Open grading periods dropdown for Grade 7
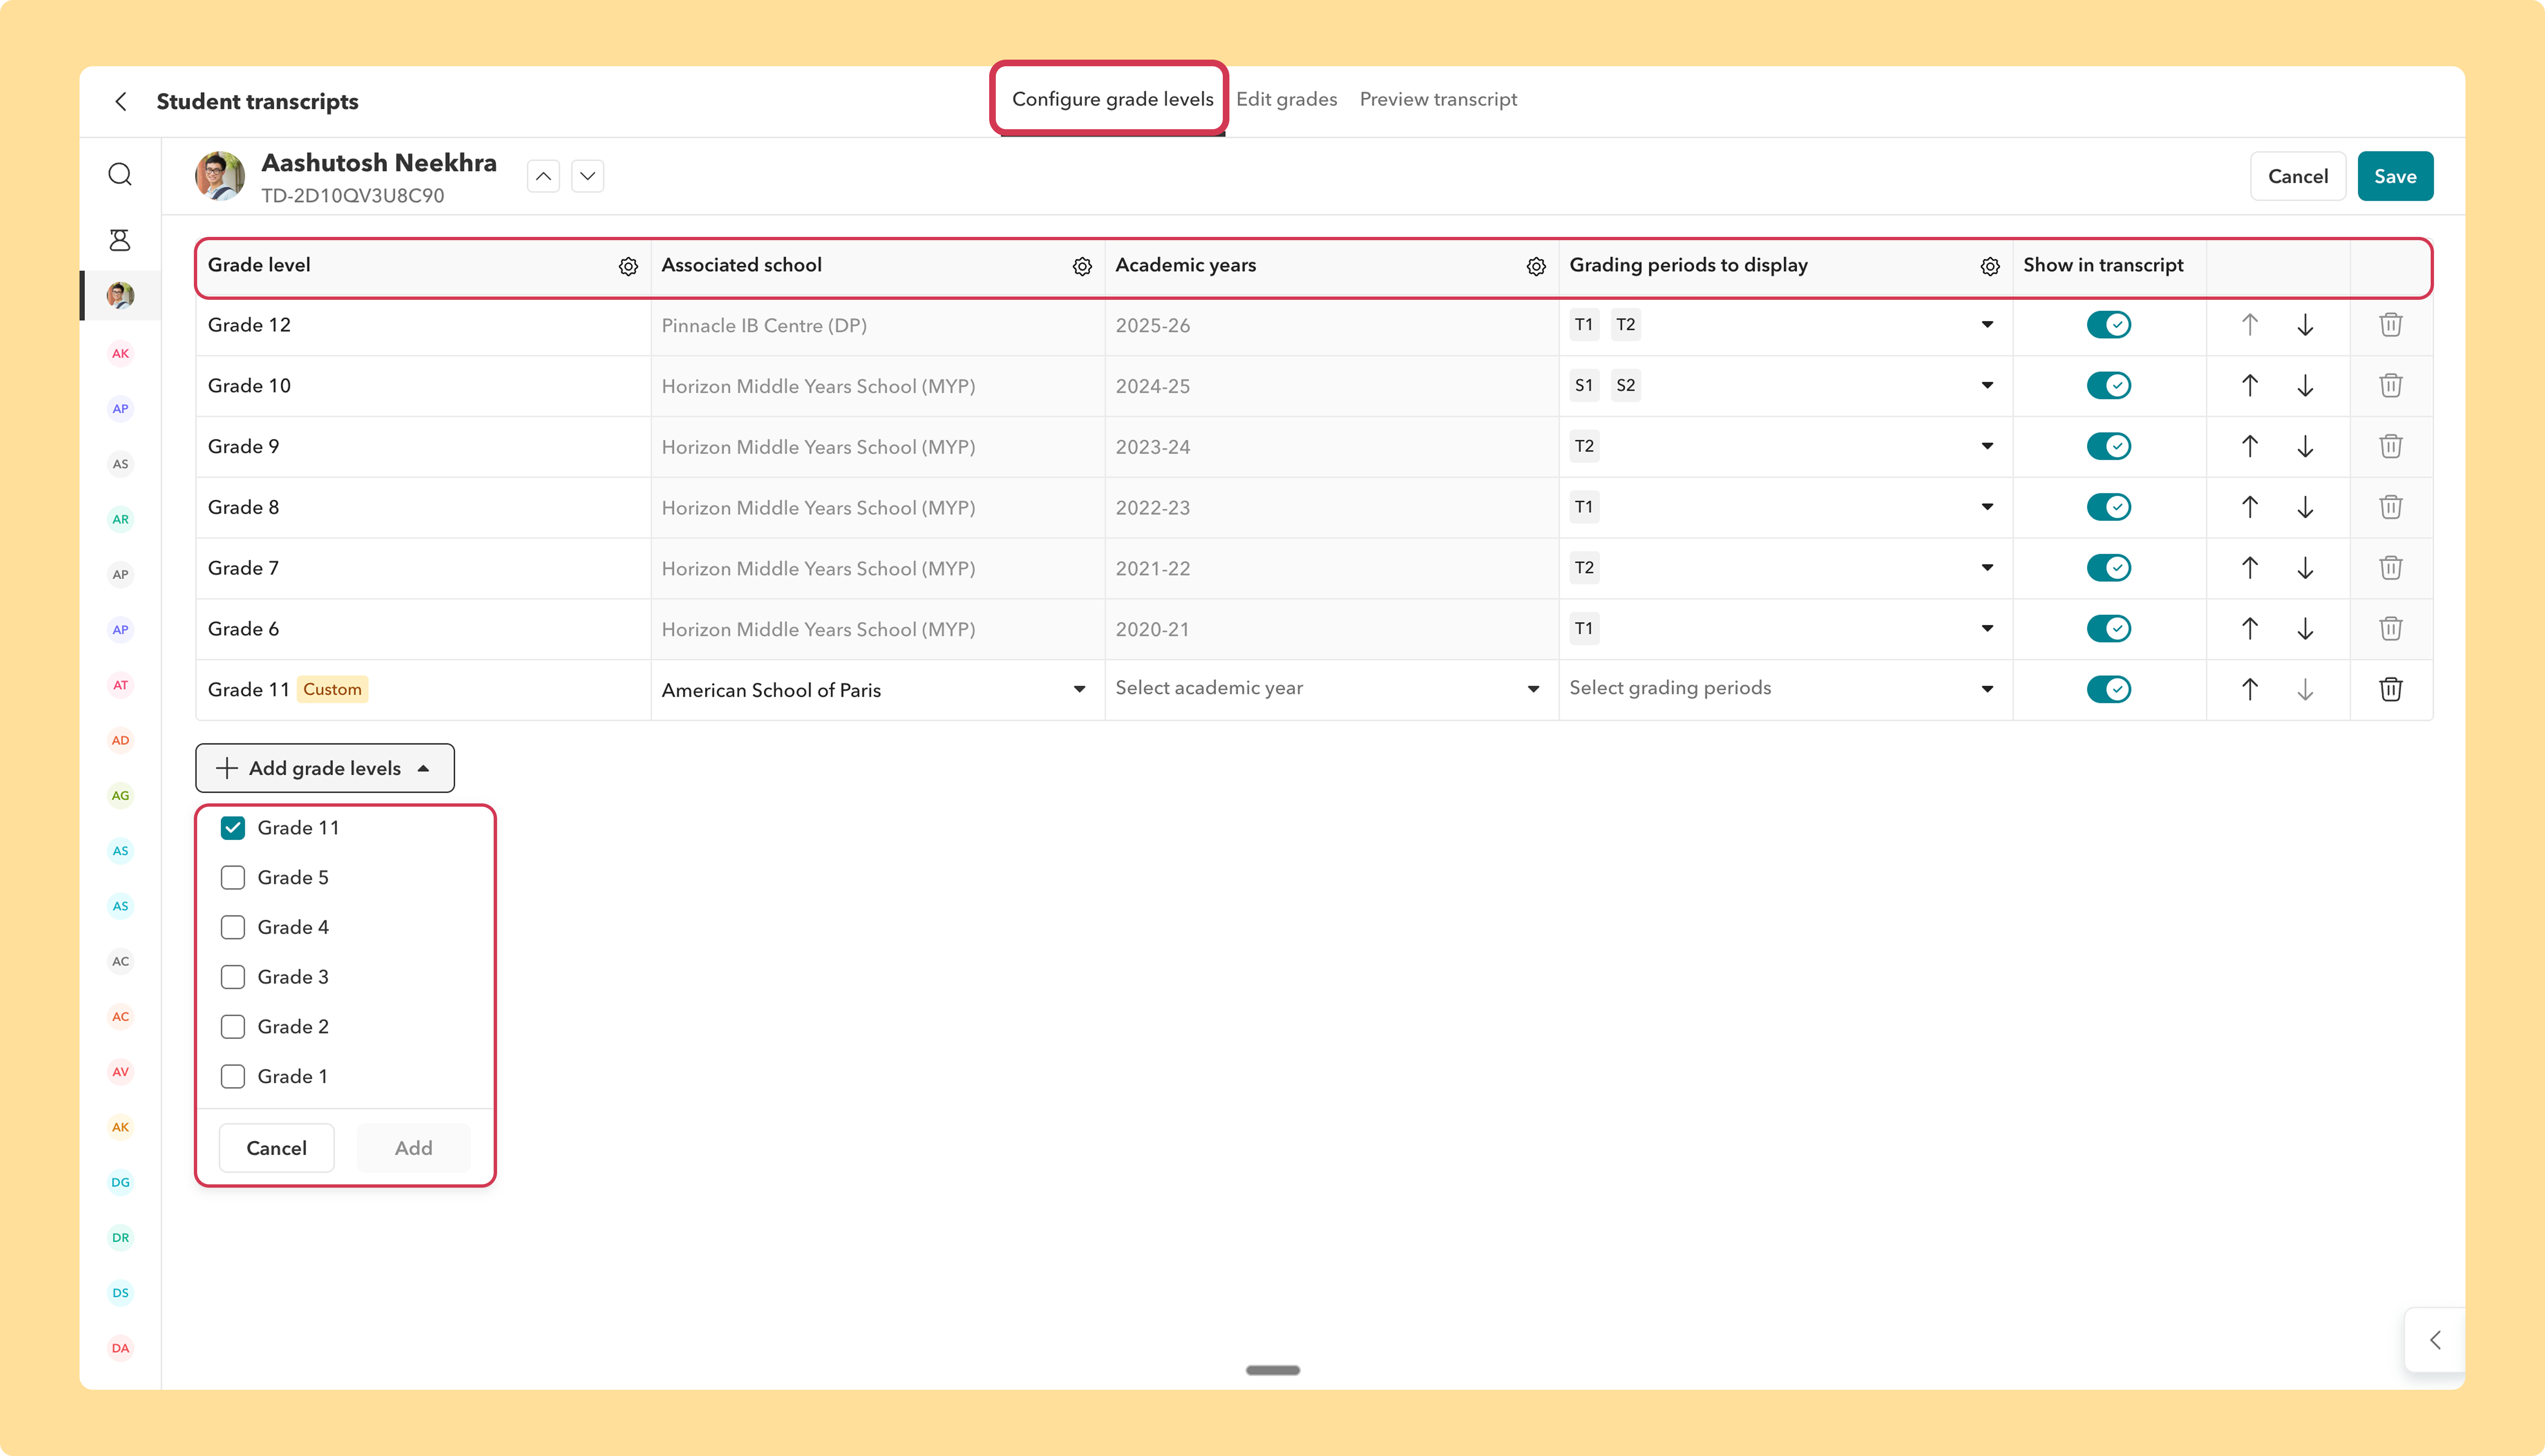Viewport: 2545px width, 1456px height. tap(1987, 568)
